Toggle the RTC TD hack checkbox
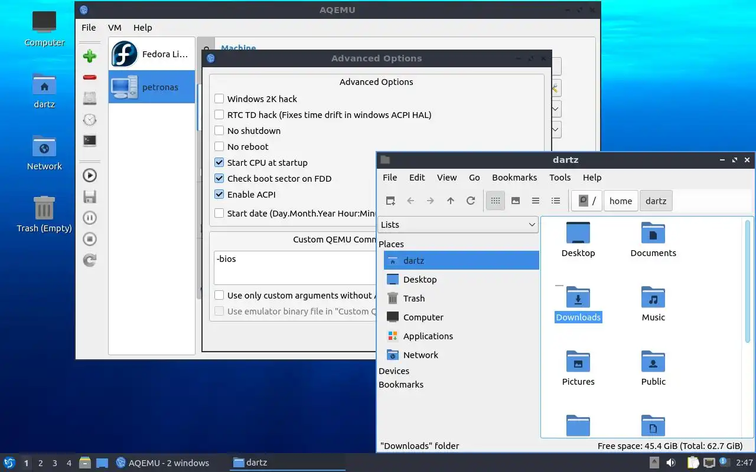Screen dimensions: 756x472 (x=219, y=114)
